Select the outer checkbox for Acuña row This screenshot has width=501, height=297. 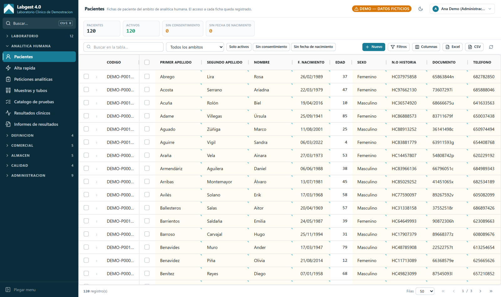click(86, 103)
